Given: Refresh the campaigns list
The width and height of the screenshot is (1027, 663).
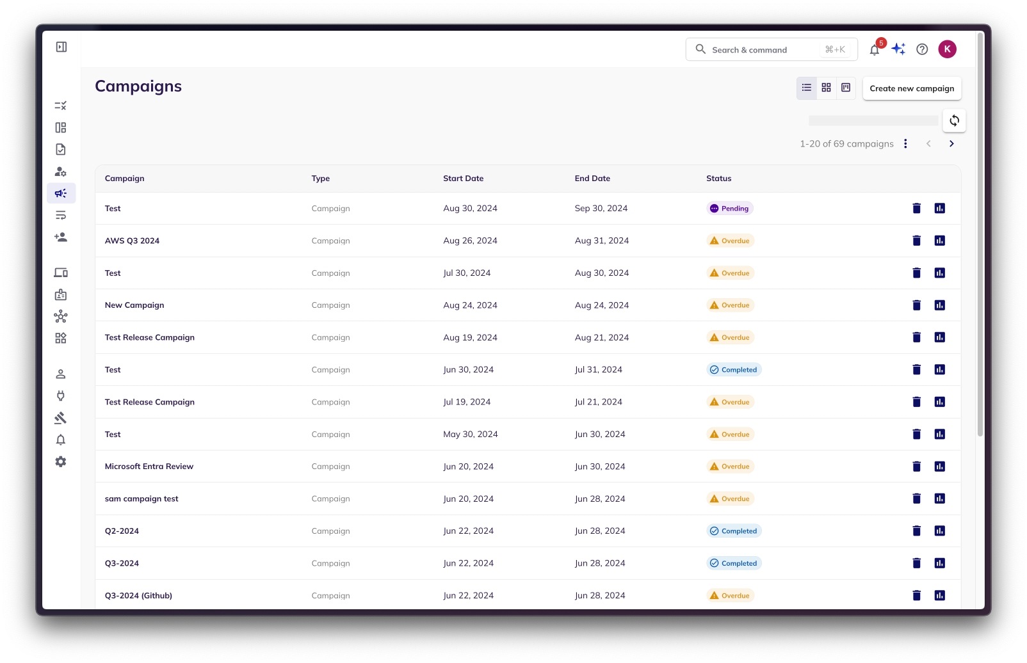Looking at the screenshot, I should pos(954,120).
